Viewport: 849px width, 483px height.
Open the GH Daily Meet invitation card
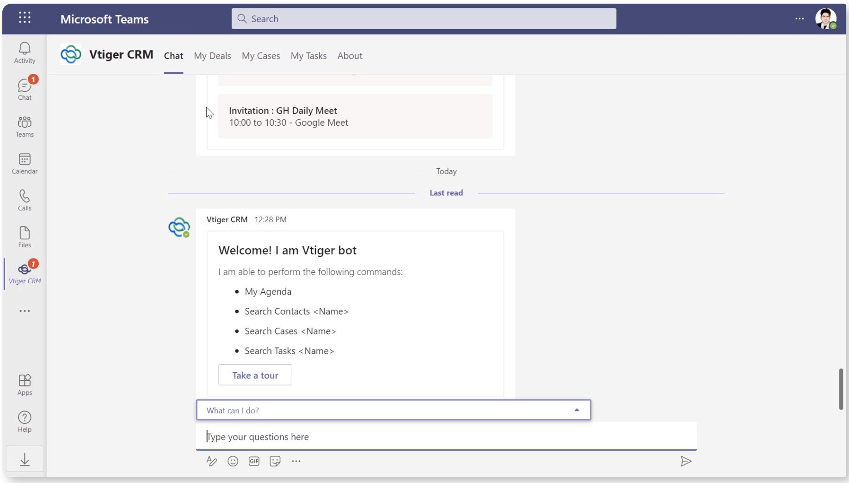click(355, 116)
